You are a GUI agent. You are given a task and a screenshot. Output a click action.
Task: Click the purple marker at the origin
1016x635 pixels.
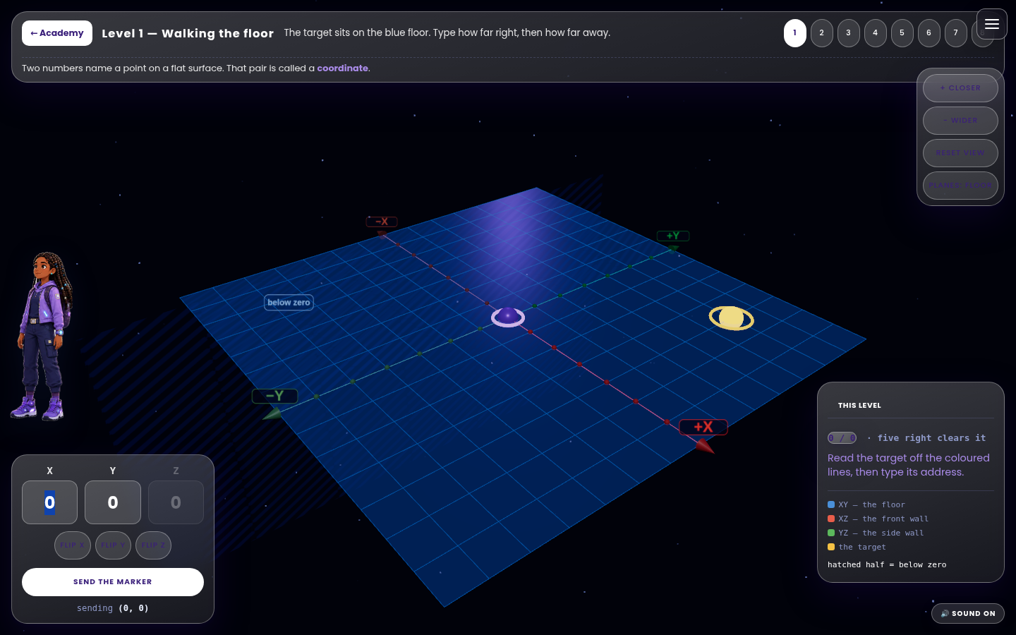(508, 317)
